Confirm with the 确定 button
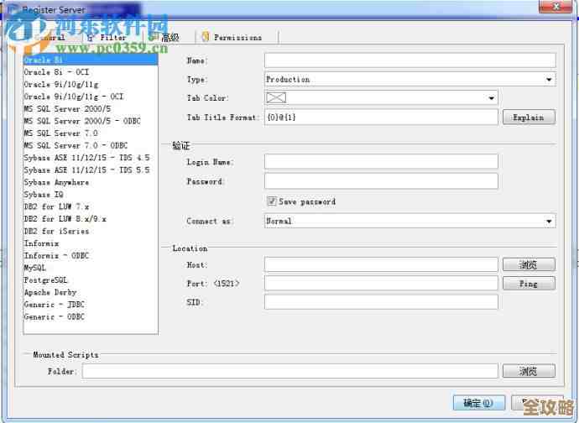Screen dimensions: 579x423 [x=478, y=402]
